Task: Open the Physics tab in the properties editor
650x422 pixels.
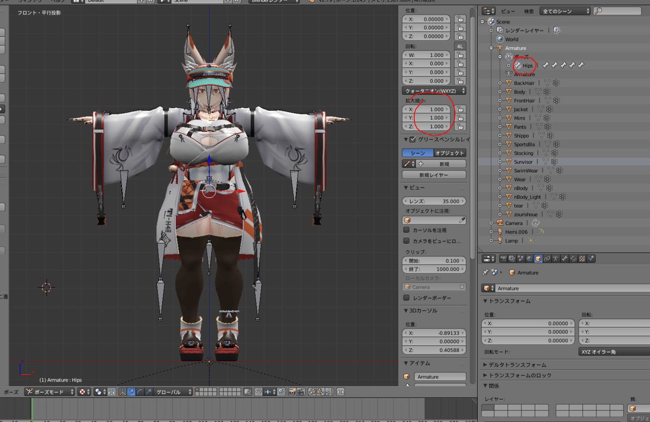Action: pos(591,259)
